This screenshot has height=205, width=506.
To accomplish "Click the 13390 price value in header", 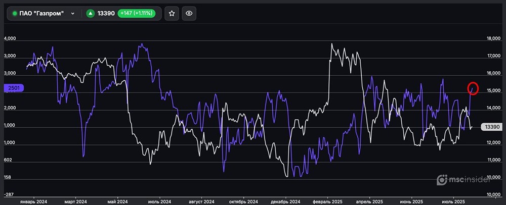I will 105,14.
